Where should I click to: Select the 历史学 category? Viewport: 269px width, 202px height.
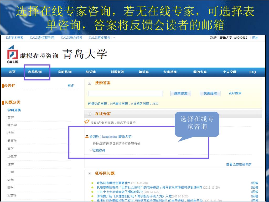pyautogui.click(x=12, y=156)
